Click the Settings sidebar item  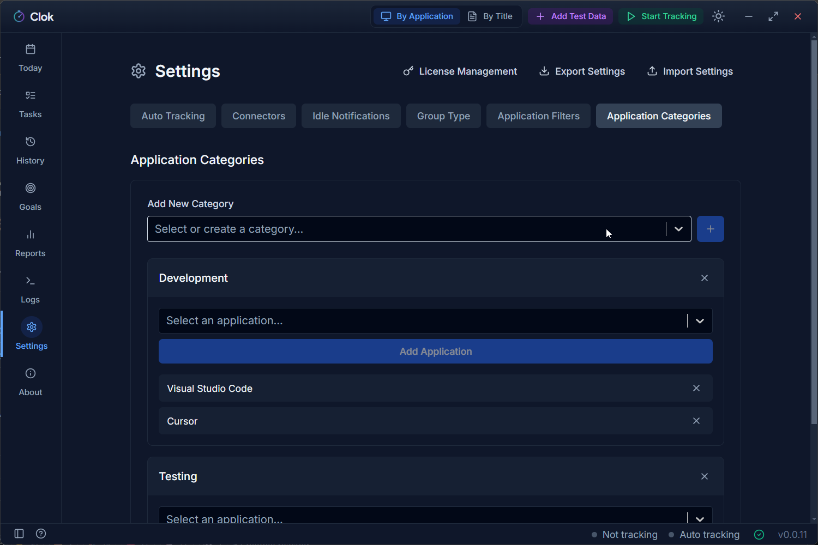[31, 334]
